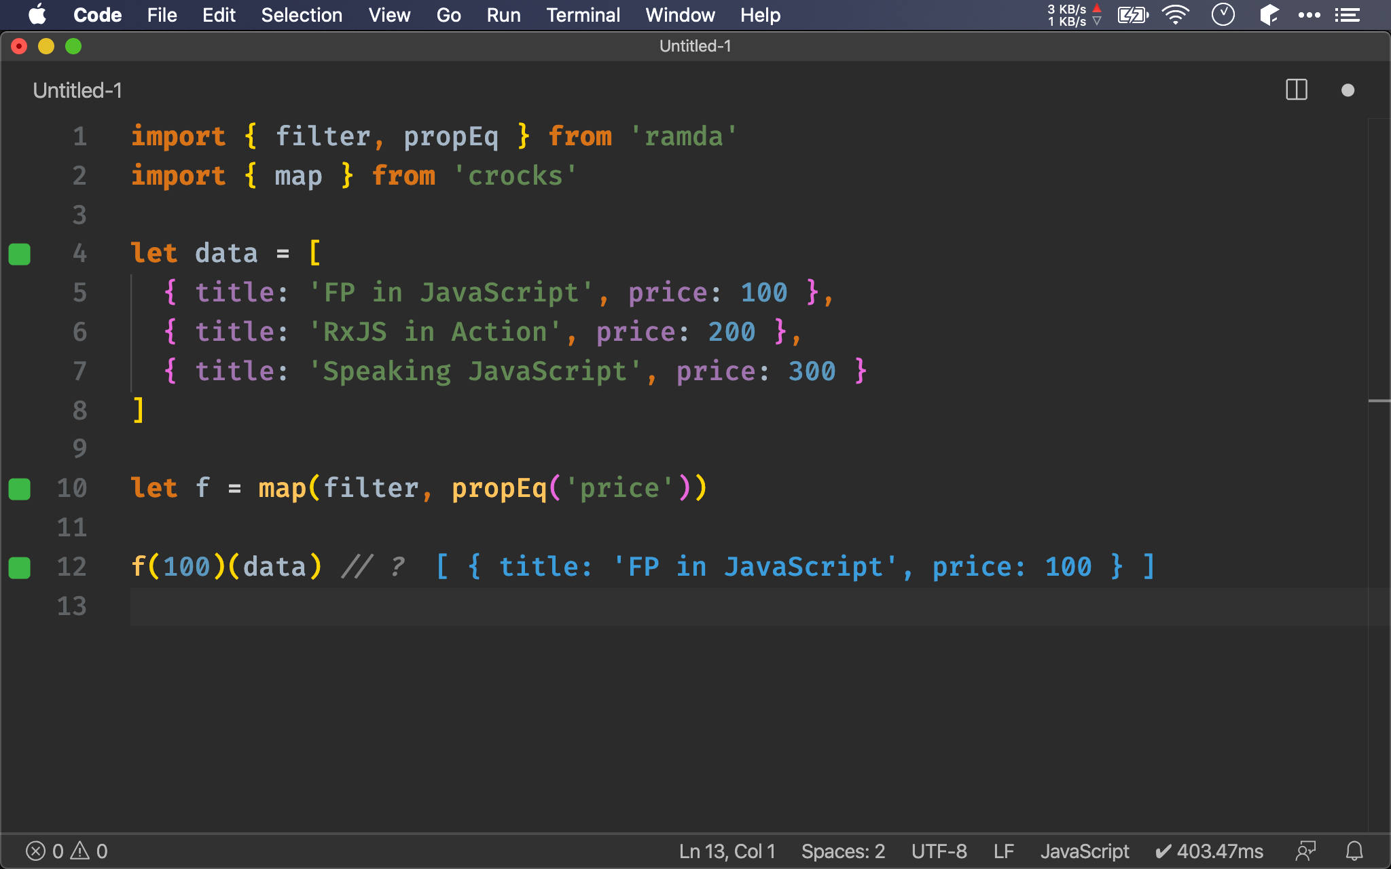This screenshot has width=1391, height=869.
Task: Open the Go menu
Action: click(448, 15)
